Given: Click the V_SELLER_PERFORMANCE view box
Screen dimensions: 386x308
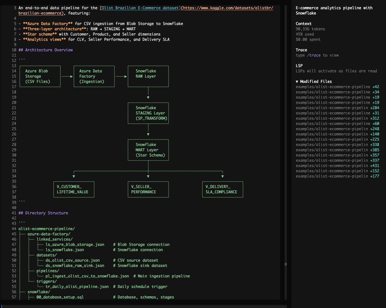Looking at the screenshot, I should click(x=148, y=189).
